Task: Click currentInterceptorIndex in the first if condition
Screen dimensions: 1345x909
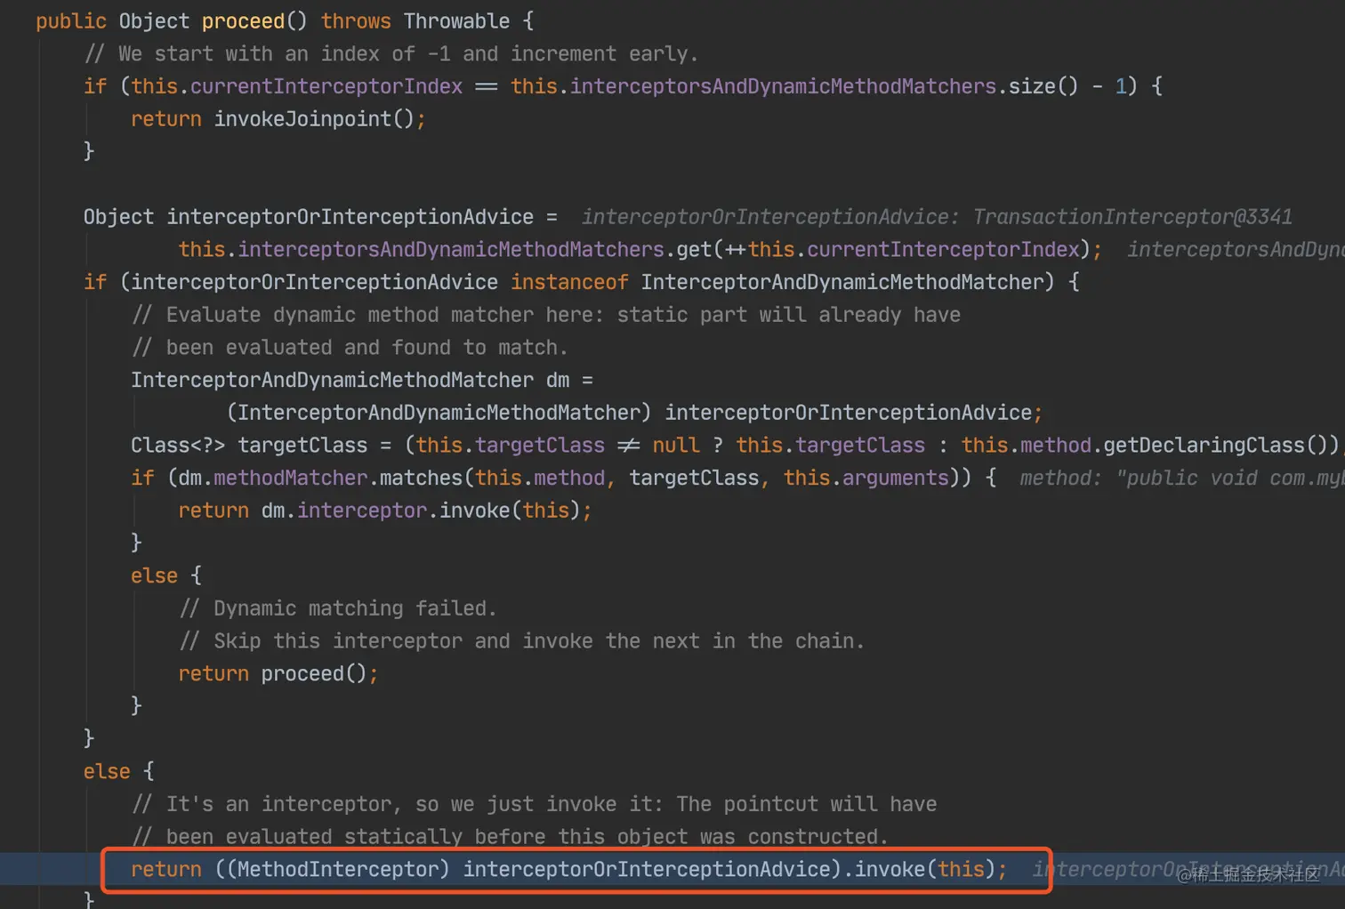Action: [326, 86]
